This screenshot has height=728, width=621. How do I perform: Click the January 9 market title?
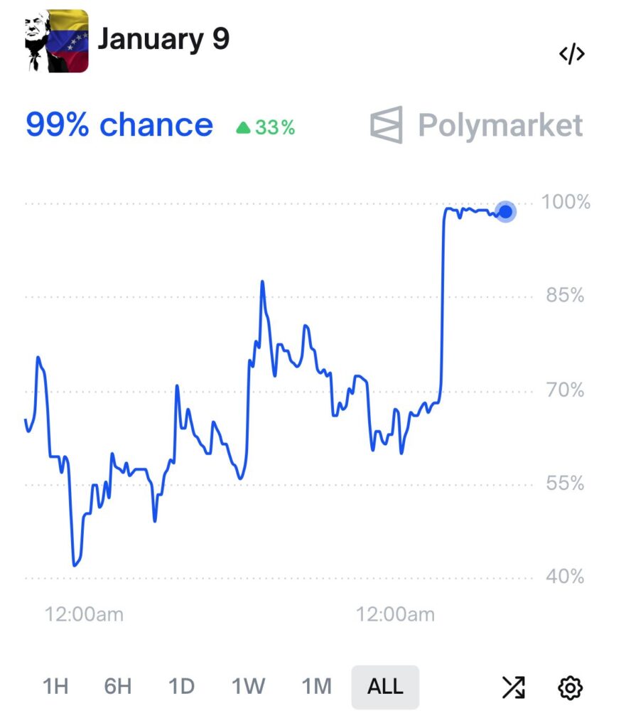(x=163, y=39)
